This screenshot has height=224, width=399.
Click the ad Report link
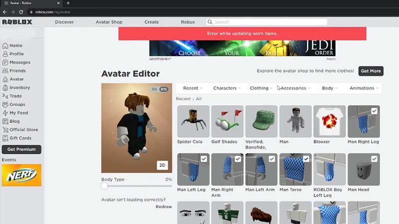point(331,59)
